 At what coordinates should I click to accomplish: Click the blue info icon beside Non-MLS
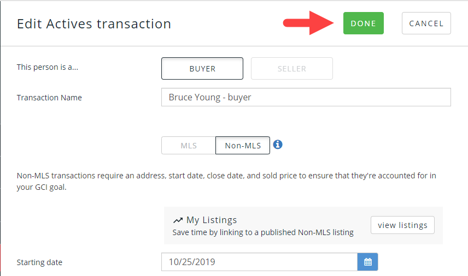[278, 145]
